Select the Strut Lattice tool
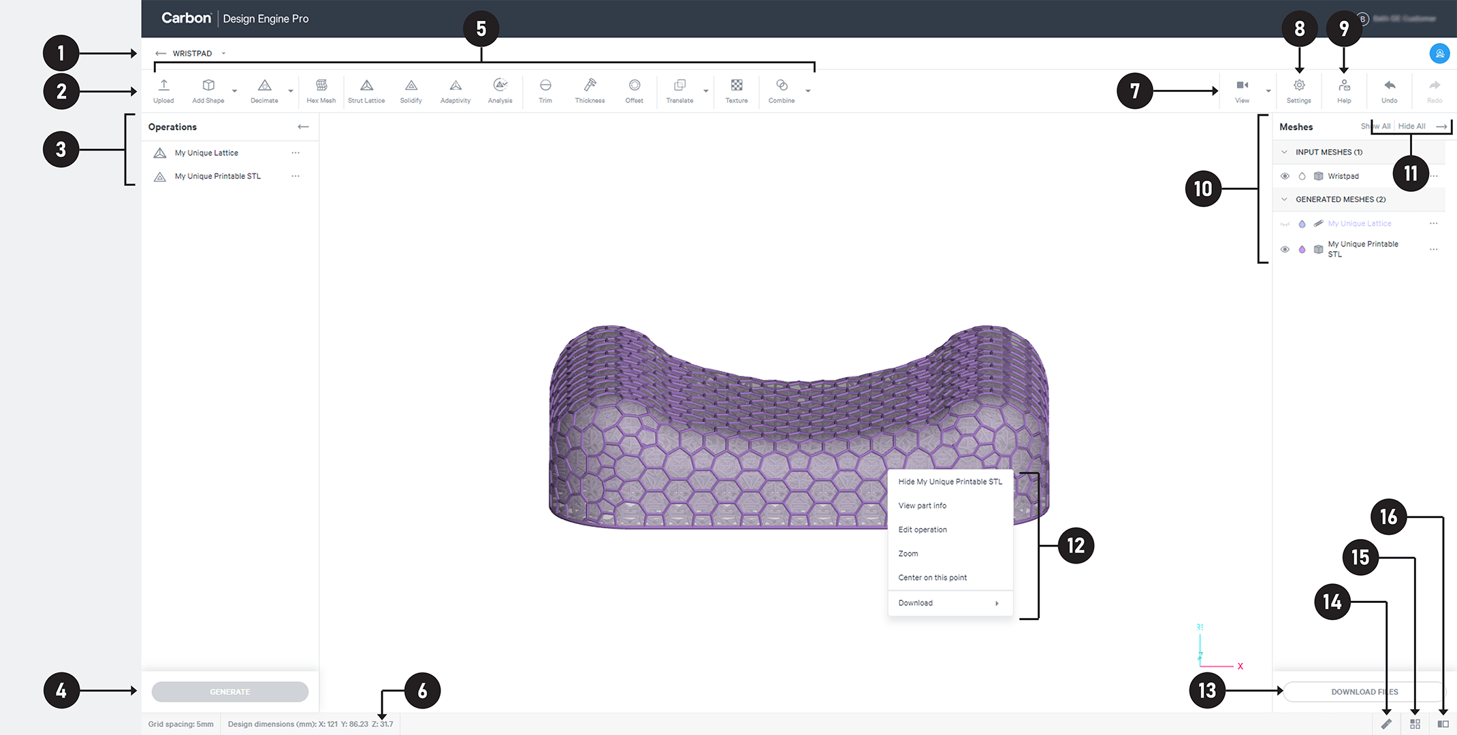 pos(366,91)
